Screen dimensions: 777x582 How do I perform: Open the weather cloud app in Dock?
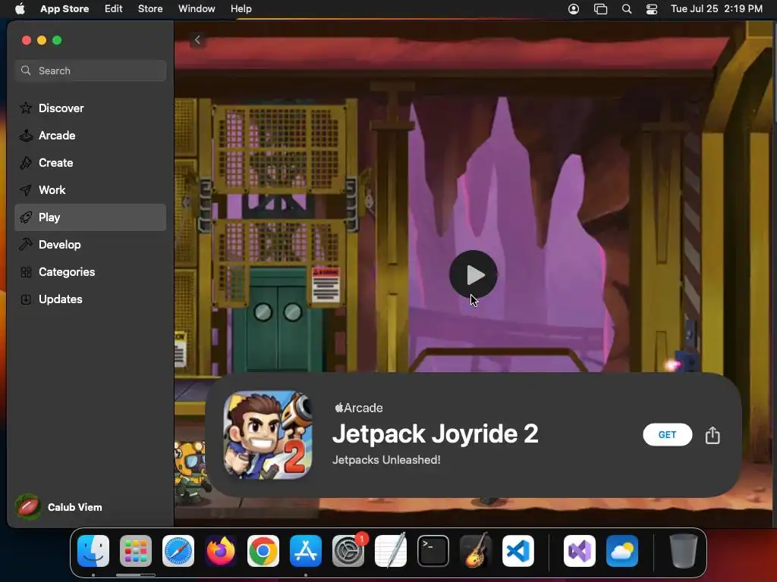622,551
